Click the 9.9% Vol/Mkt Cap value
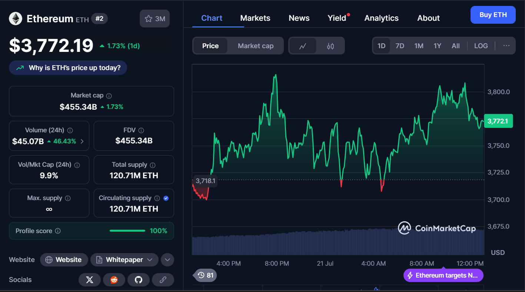 49,176
